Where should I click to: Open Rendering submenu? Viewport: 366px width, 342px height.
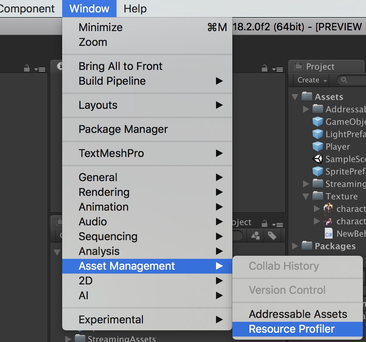pos(147,192)
